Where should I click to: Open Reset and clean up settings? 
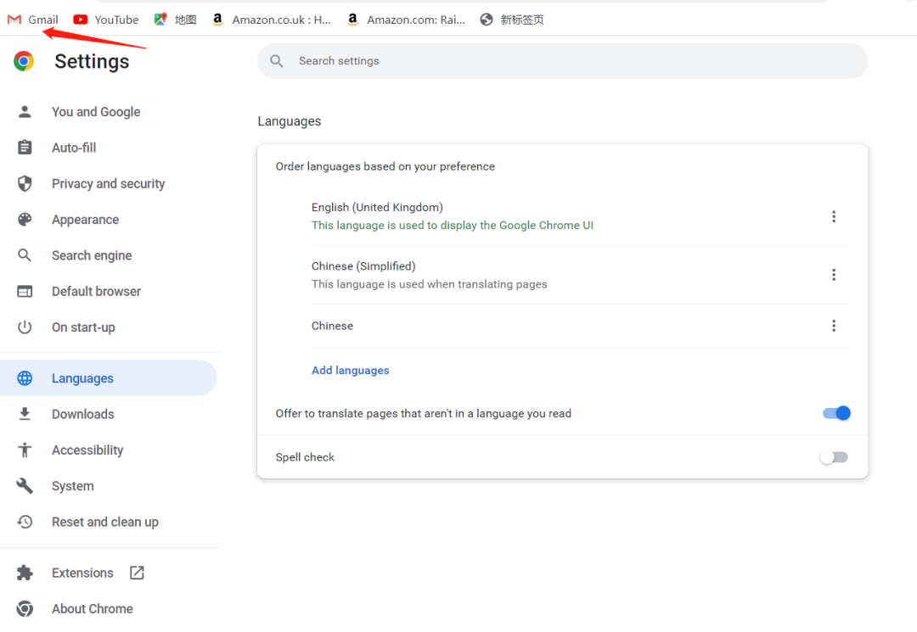tap(105, 522)
